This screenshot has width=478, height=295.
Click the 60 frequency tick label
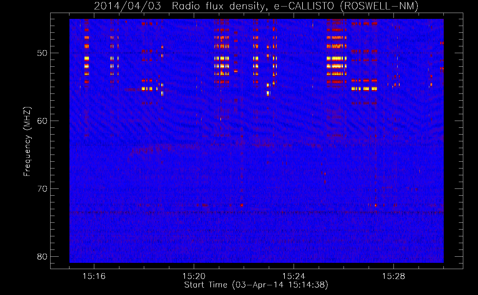pos(42,121)
